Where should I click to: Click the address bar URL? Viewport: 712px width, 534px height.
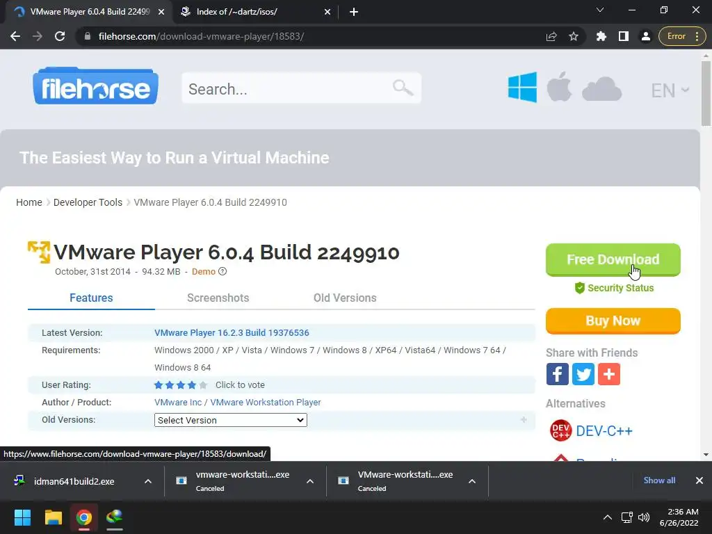pyautogui.click(x=201, y=36)
